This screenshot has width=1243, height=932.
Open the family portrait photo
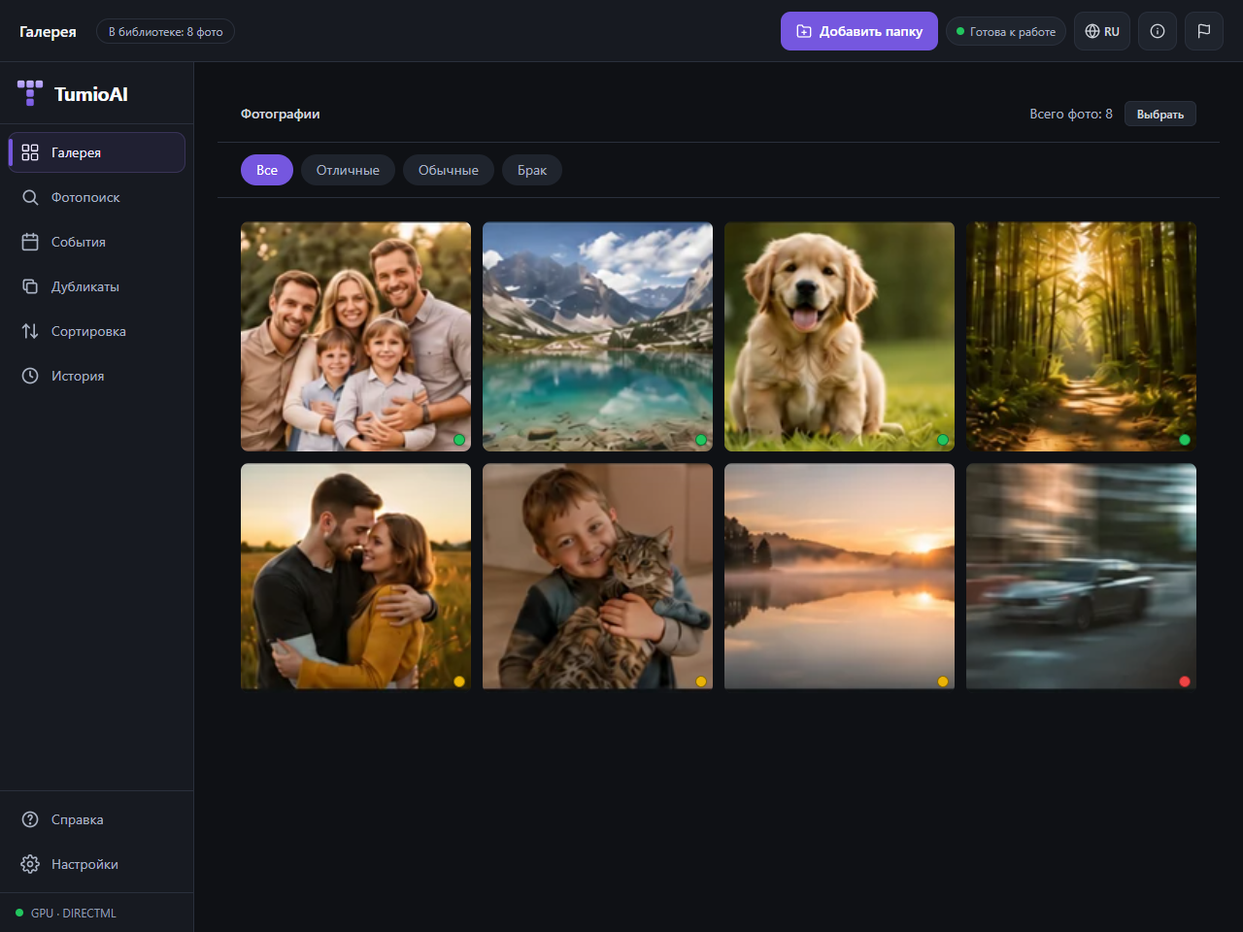pos(355,337)
